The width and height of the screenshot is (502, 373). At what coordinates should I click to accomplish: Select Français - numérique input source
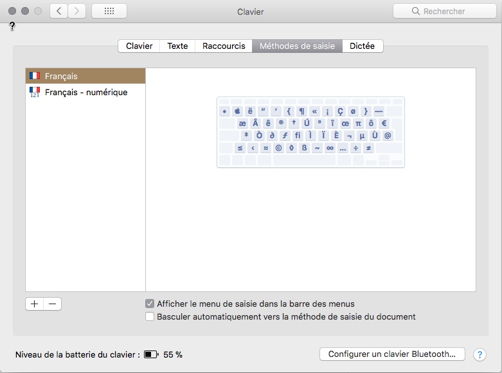pyautogui.click(x=85, y=93)
